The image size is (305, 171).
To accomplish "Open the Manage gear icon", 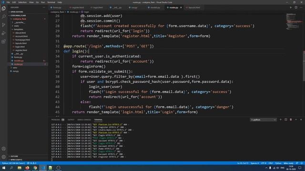I will pyautogui.click(x=3, y=157).
